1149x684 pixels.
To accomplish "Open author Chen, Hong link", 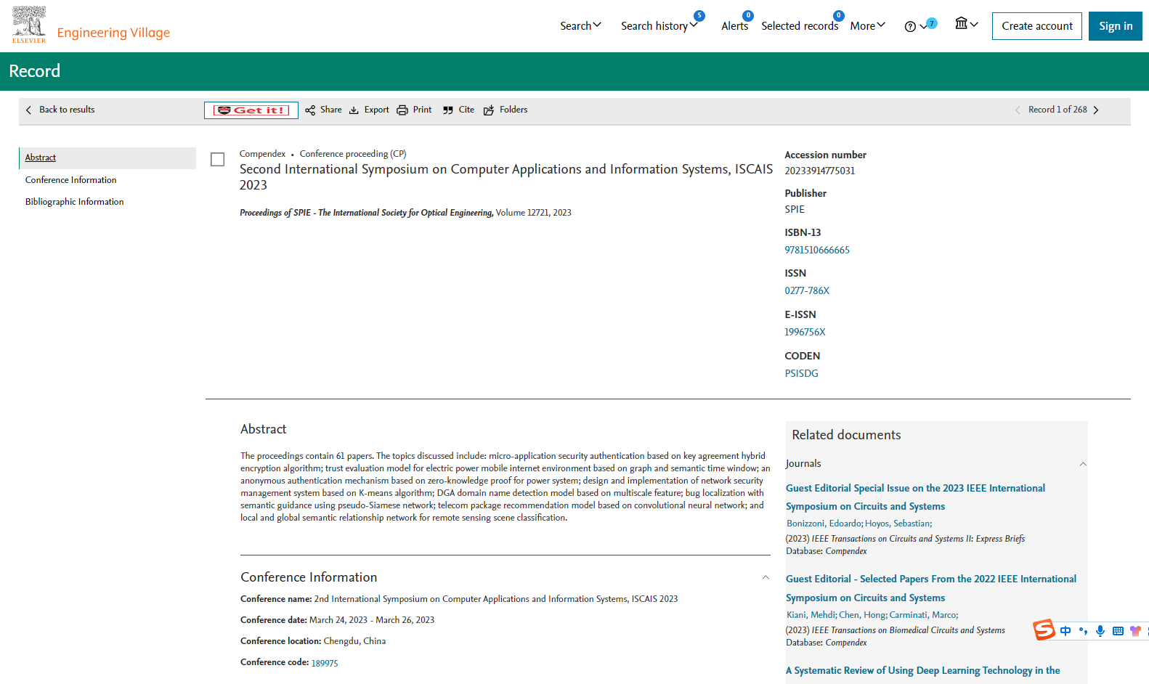I will pyautogui.click(x=862, y=615).
